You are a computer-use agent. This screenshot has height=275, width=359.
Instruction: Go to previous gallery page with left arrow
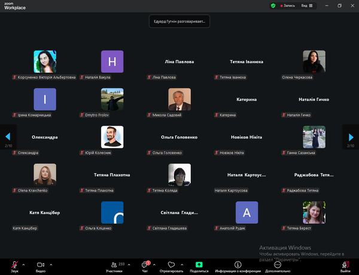point(8,137)
